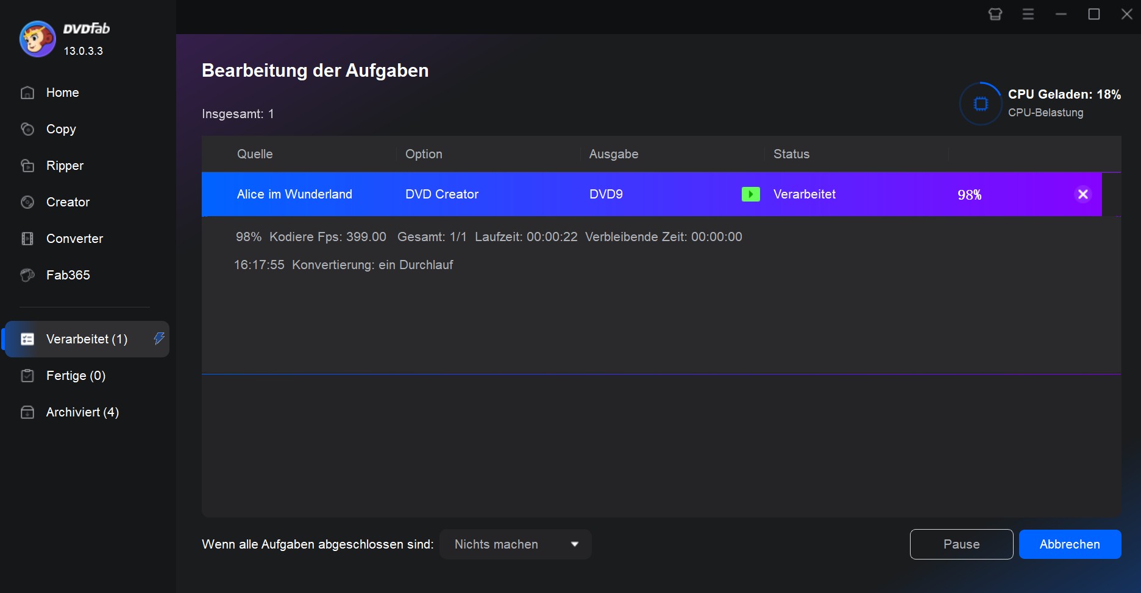Click the Insgesamt: 1 count text
The image size is (1141, 593).
[238, 114]
